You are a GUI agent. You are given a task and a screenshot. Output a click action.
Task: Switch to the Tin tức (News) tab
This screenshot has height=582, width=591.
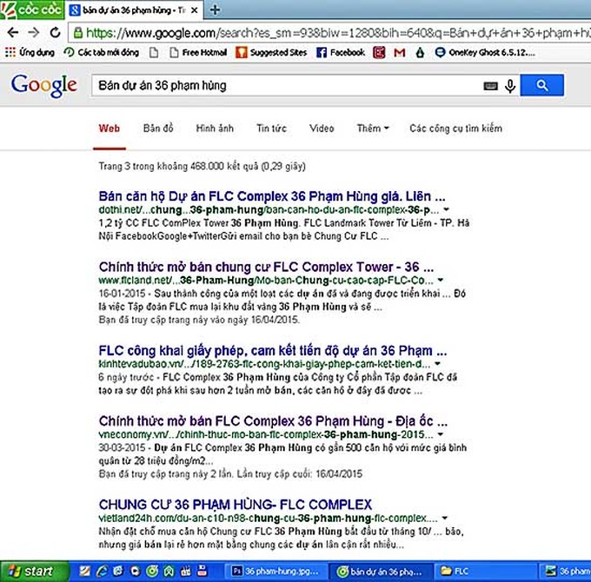(x=271, y=129)
